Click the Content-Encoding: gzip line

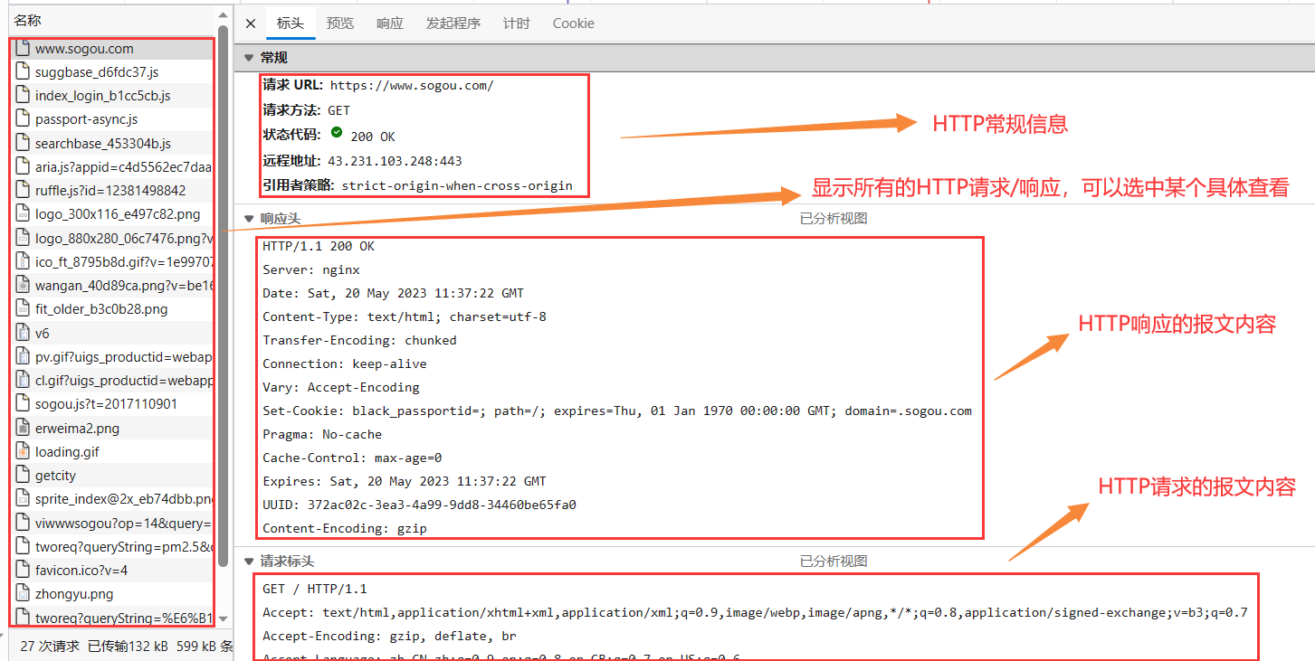[345, 528]
